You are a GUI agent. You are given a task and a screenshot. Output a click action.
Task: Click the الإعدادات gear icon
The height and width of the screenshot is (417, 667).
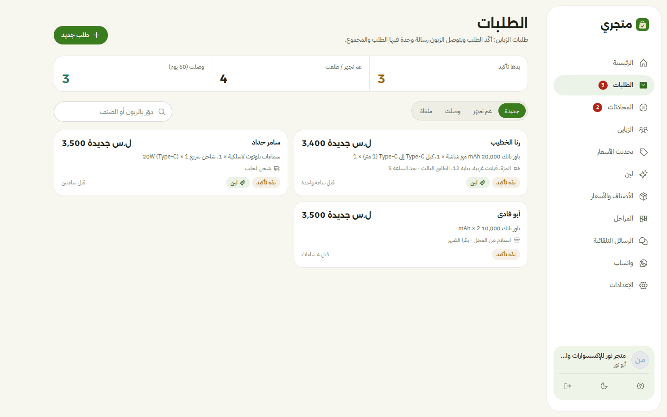click(643, 285)
